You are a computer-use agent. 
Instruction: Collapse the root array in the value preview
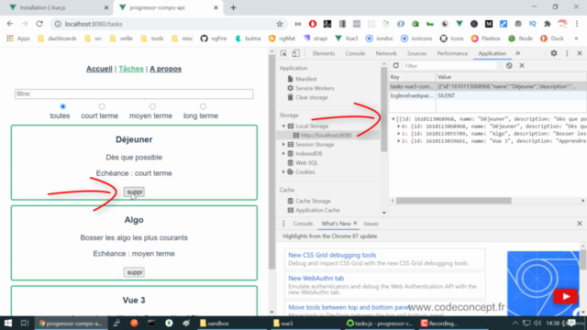coord(393,119)
